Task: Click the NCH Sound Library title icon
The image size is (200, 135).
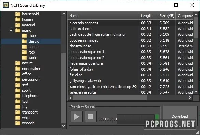Action: point(6,5)
